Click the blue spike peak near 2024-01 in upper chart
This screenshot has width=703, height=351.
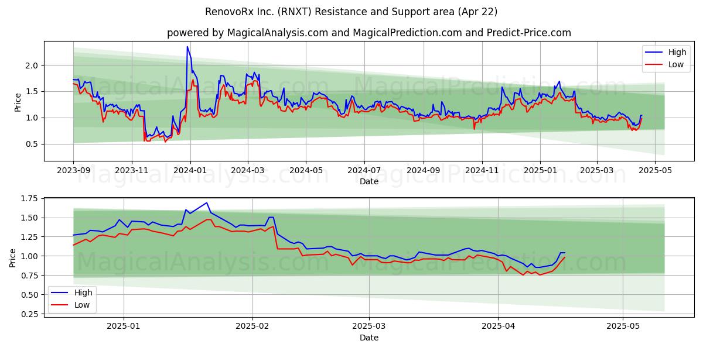187,47
